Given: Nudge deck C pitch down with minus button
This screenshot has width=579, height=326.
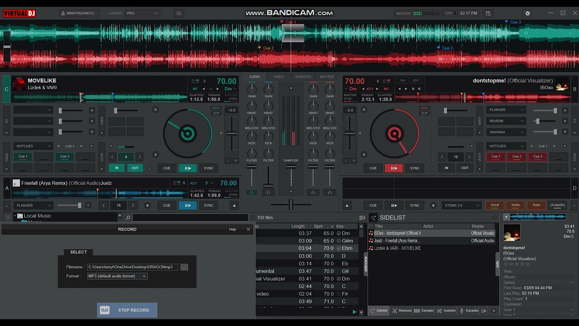Looking at the screenshot, I should point(228,160).
